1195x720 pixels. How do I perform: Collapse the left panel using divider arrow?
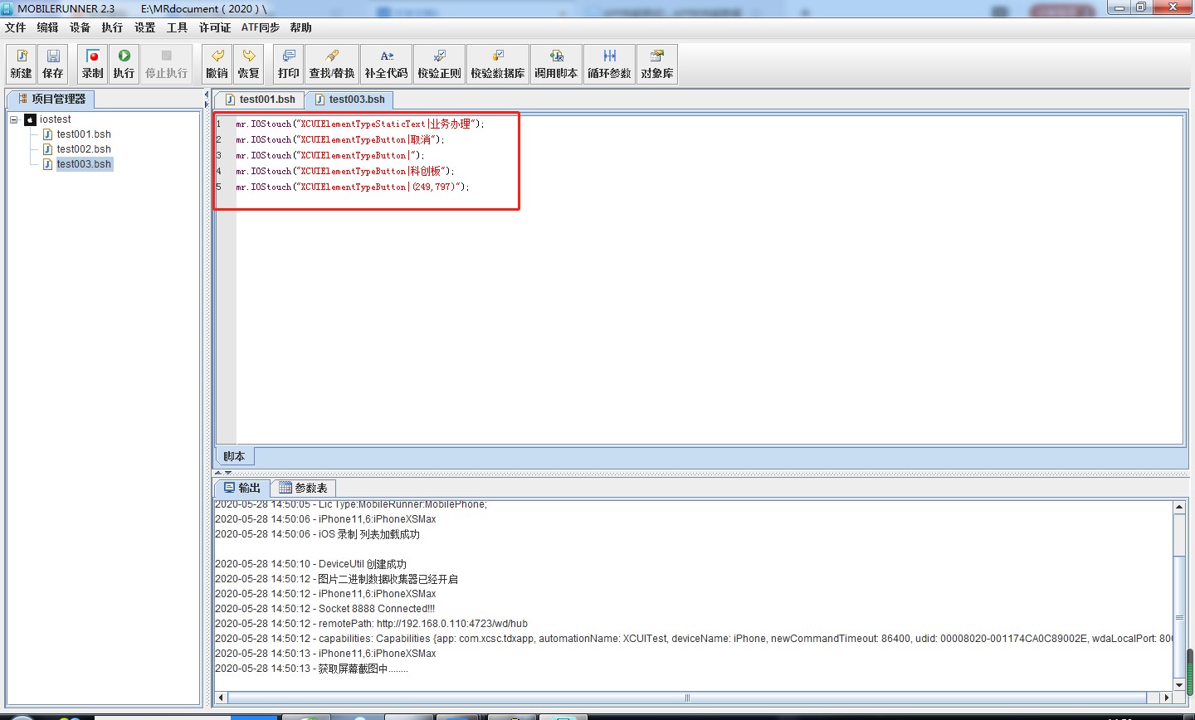pos(207,95)
